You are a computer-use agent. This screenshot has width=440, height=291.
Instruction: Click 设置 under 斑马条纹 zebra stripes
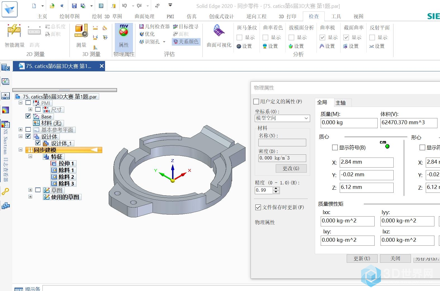point(244,46)
